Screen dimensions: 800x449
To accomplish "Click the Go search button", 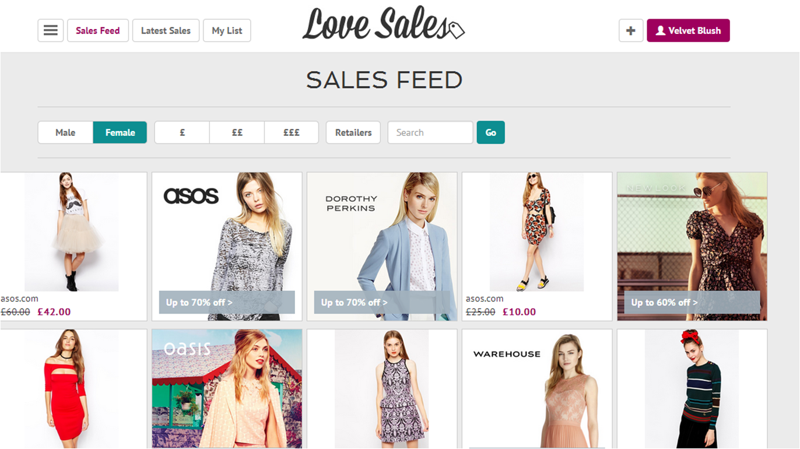I will coord(491,132).
